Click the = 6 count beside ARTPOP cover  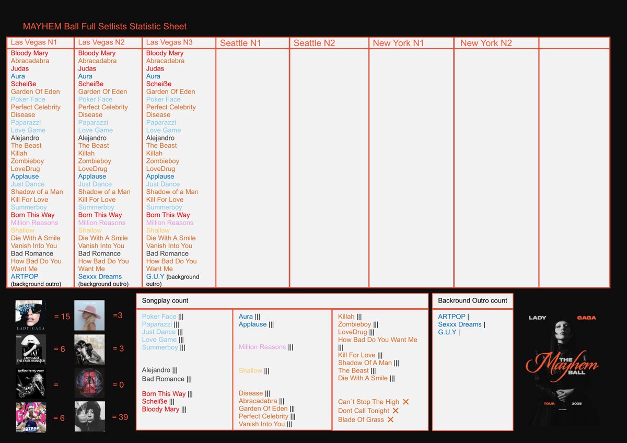tap(60, 418)
